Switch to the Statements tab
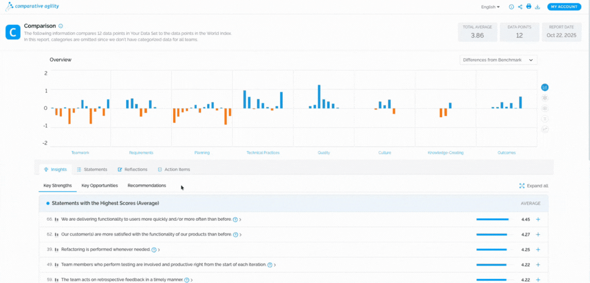 pyautogui.click(x=92, y=169)
